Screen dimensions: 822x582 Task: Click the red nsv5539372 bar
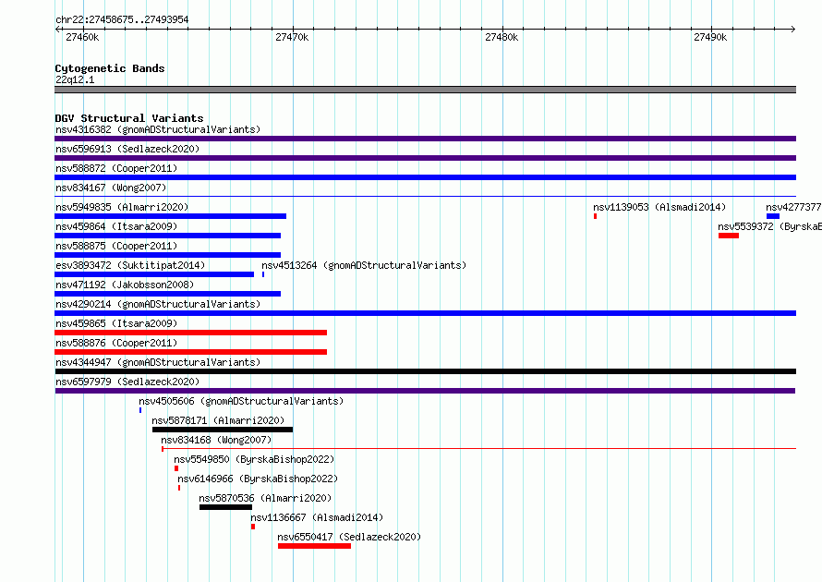coord(729,236)
